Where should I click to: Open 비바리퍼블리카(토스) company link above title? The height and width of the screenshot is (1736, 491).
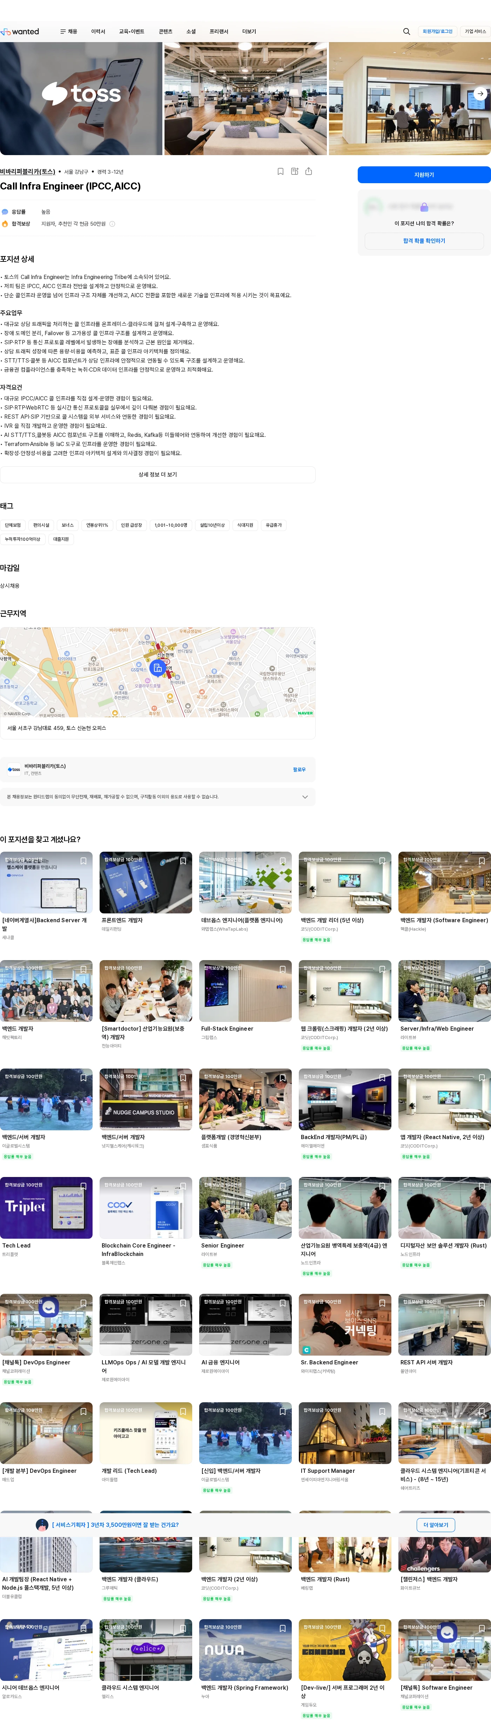coord(28,172)
